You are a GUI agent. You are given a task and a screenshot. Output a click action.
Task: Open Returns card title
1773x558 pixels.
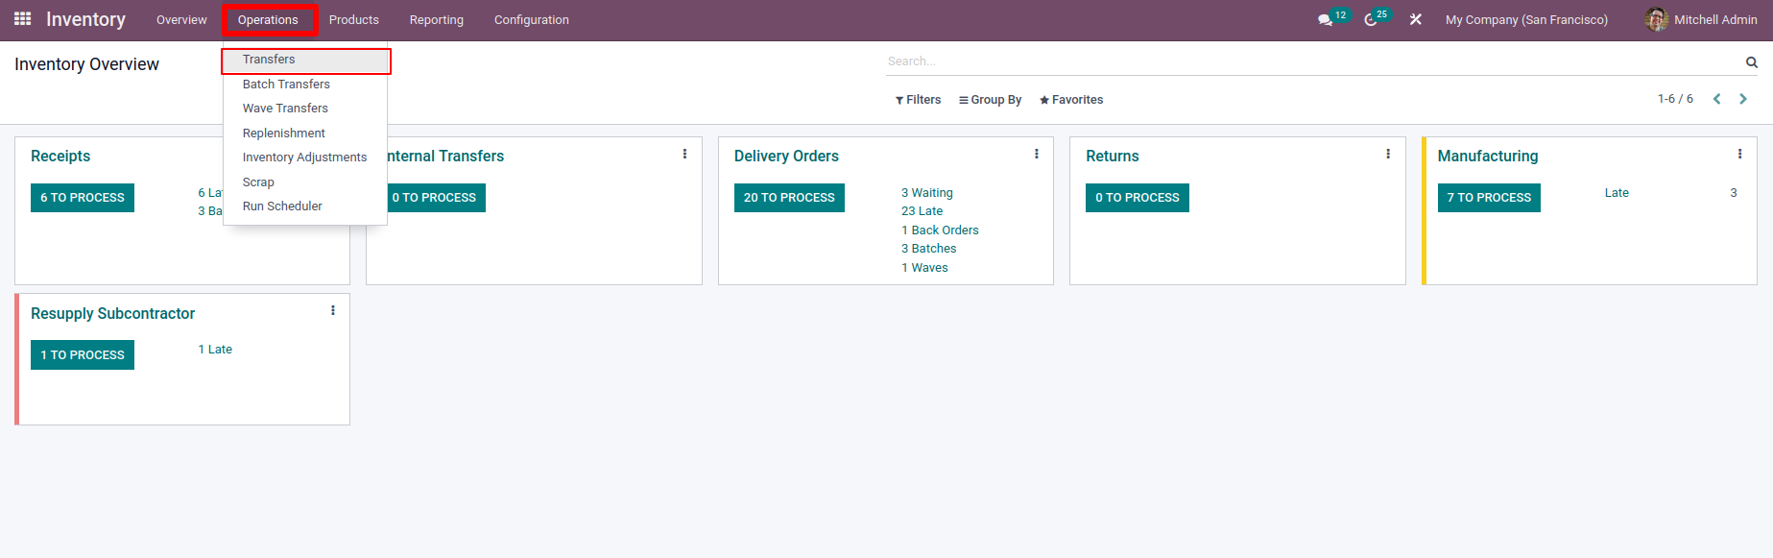coord(1113,157)
